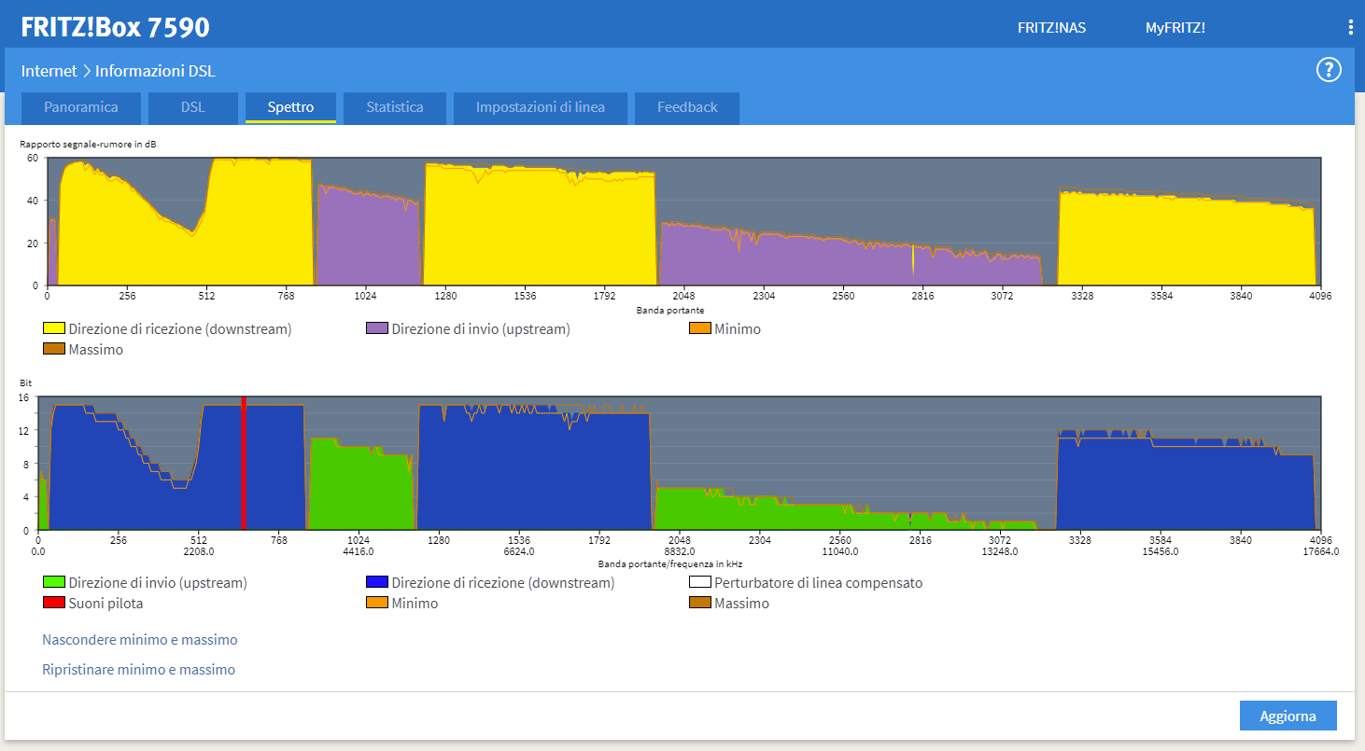The image size is (1365, 751).
Task: Click the help question mark icon
Action: (x=1328, y=70)
